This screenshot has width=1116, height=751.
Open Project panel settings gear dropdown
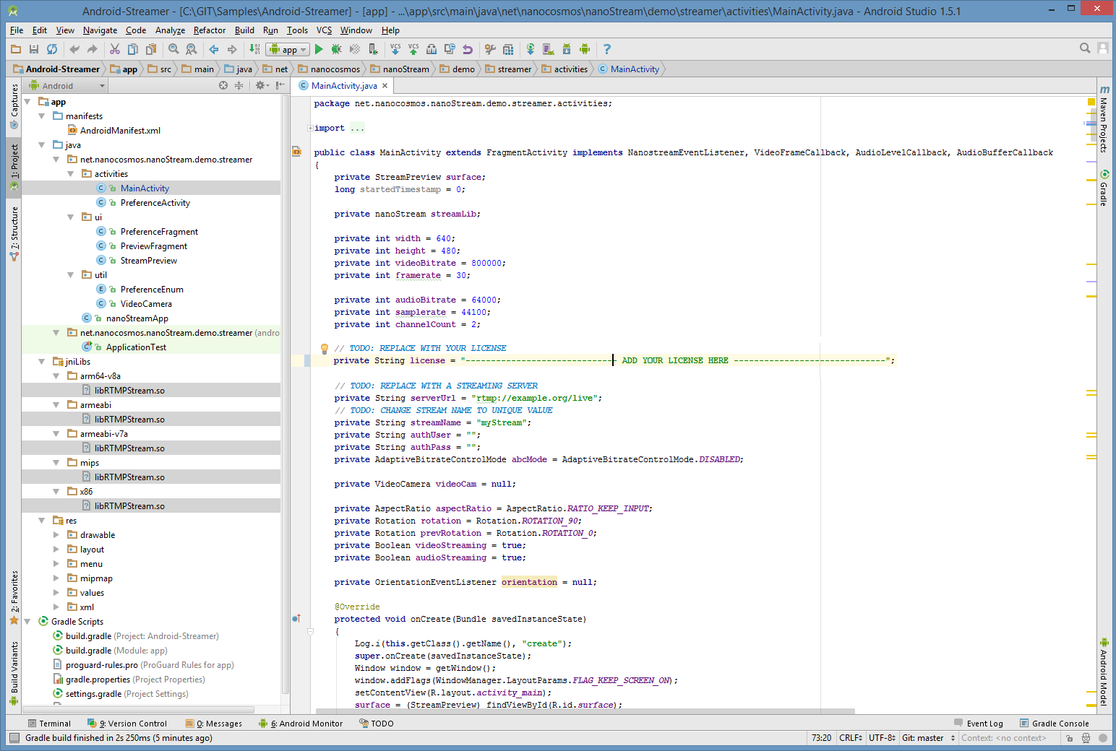[x=262, y=85]
